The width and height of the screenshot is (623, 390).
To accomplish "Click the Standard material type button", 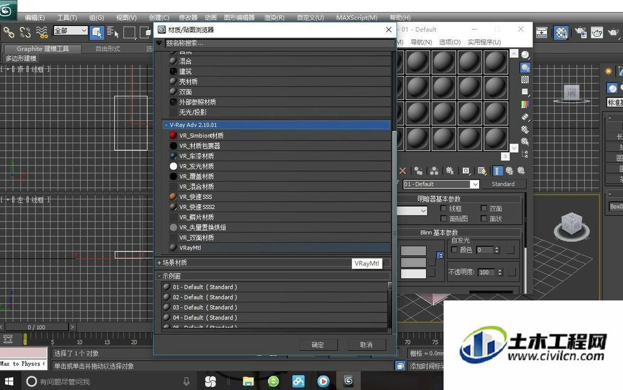I will coord(503,184).
